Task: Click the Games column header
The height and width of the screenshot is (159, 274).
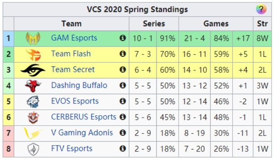Action: 216,24
